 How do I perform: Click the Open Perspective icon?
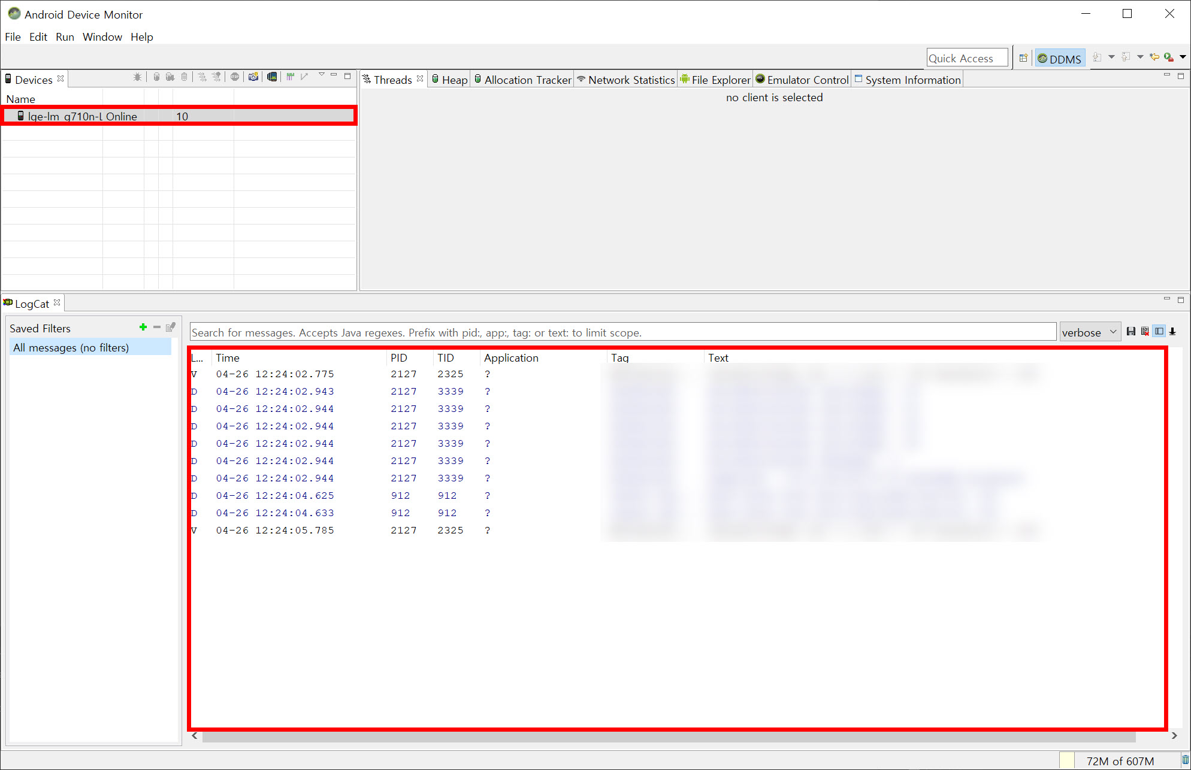[1023, 58]
